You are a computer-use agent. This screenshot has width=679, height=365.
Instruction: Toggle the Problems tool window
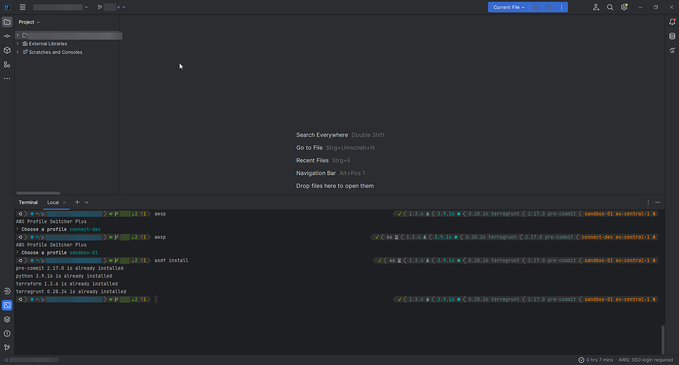[x=7, y=333]
